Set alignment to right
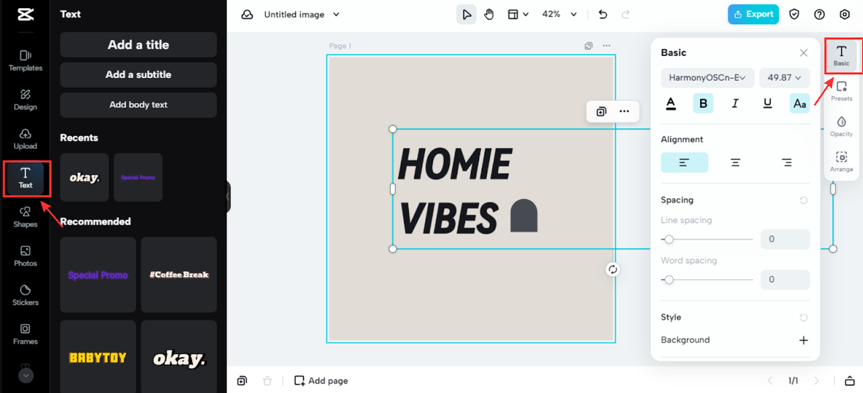The width and height of the screenshot is (863, 393). pyautogui.click(x=786, y=162)
